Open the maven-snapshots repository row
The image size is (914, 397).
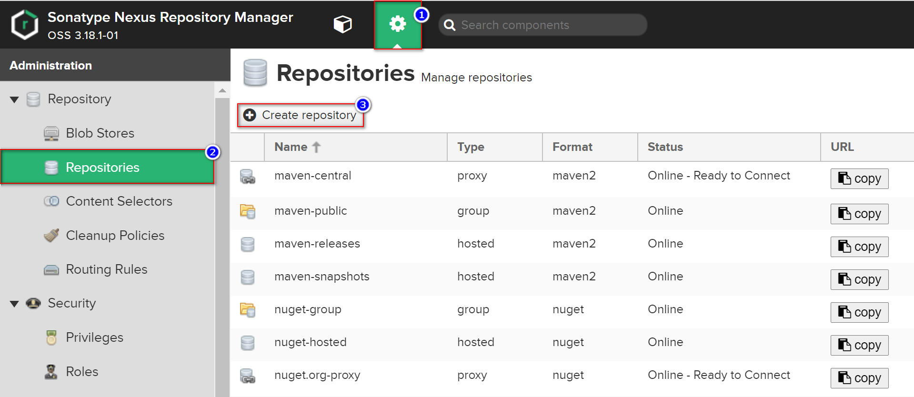click(572, 278)
